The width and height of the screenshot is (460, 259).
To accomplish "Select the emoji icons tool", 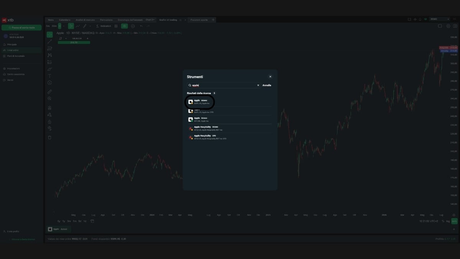I will pyautogui.click(x=49, y=83).
